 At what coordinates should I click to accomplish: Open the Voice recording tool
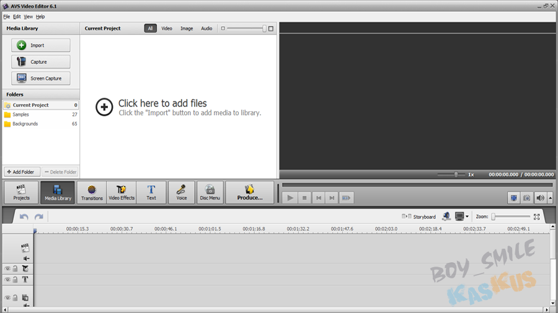click(182, 192)
